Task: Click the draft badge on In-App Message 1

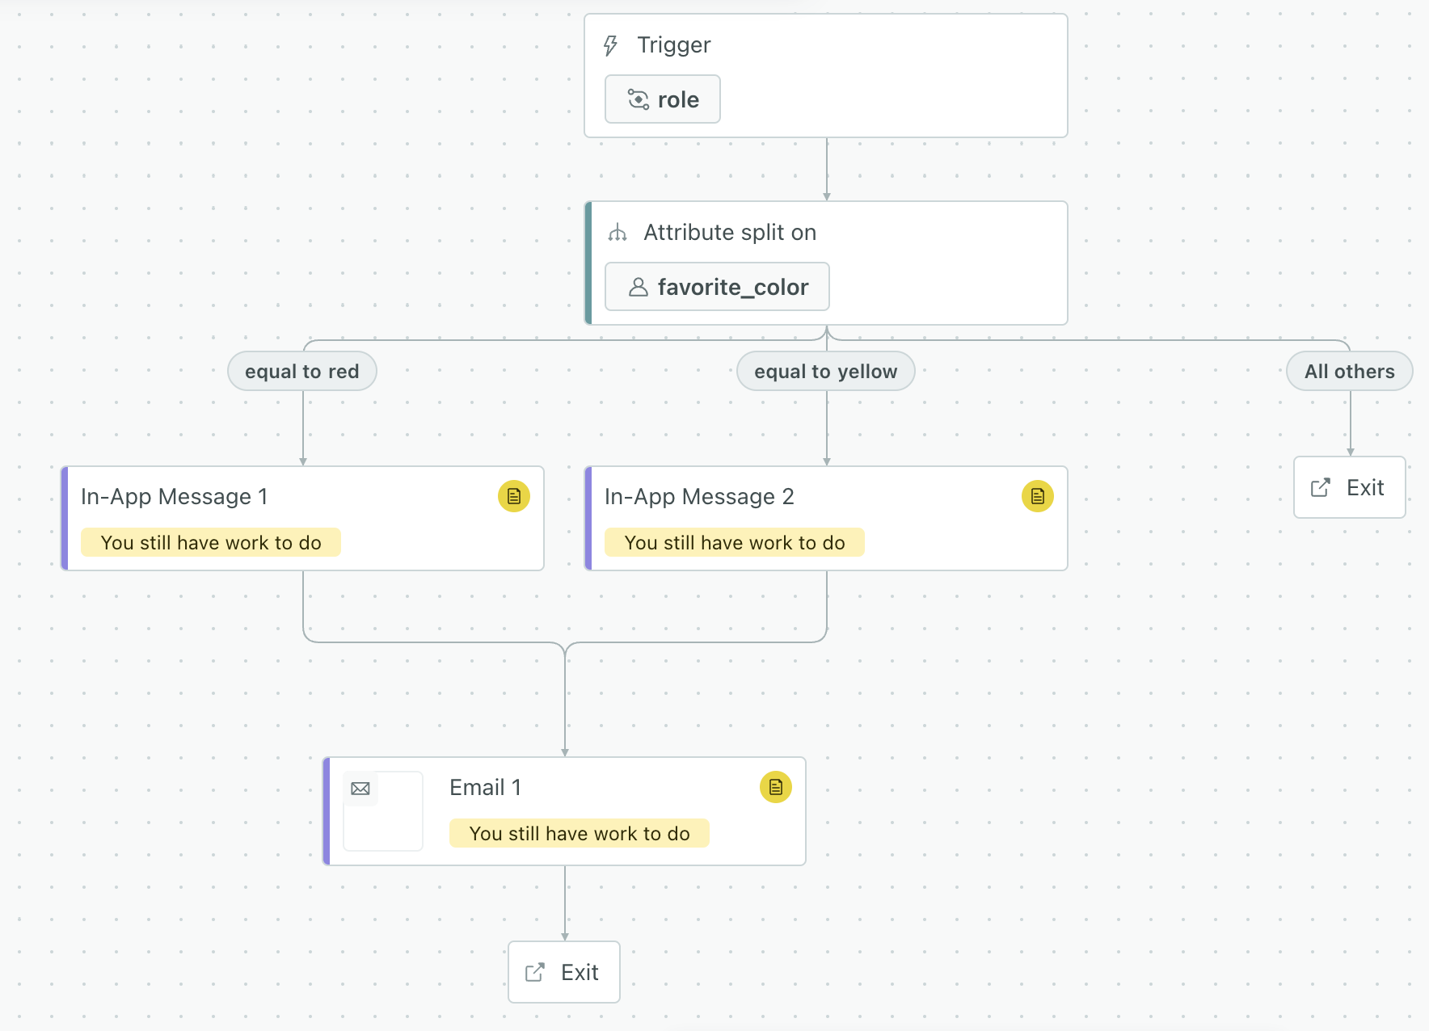Action: [513, 496]
